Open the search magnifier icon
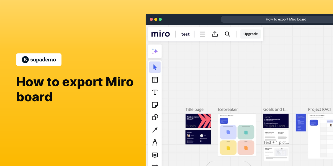This screenshot has width=333, height=166. tap(227, 34)
